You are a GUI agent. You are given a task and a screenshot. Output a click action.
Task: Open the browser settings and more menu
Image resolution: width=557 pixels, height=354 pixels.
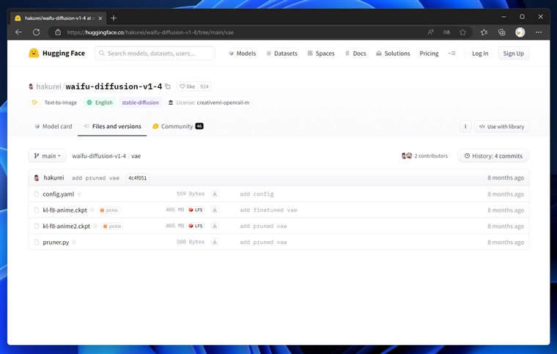[539, 32]
